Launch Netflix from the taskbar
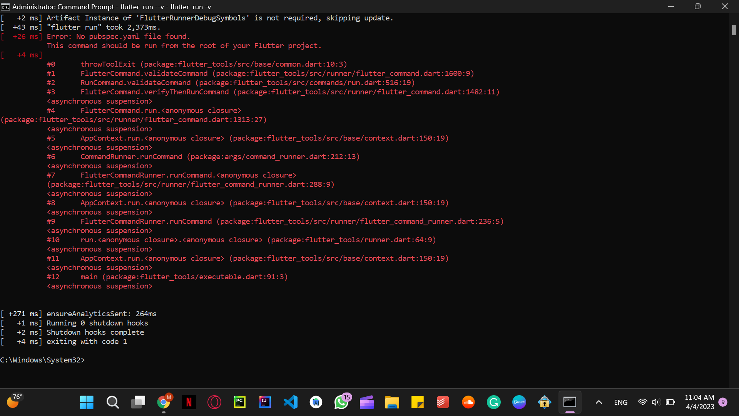This screenshot has height=416, width=739. click(x=189, y=402)
